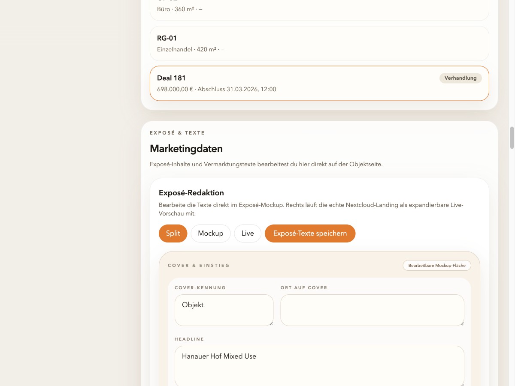Click the Headline field with Hanauer Hof Mixed Use
515x386 pixels.
pyautogui.click(x=319, y=364)
